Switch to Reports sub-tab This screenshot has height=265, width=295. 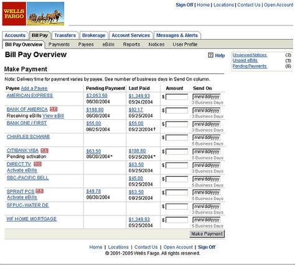tap(131, 45)
